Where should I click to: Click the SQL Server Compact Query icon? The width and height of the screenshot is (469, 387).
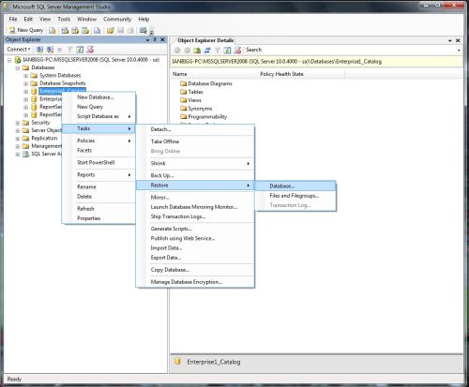point(98,30)
